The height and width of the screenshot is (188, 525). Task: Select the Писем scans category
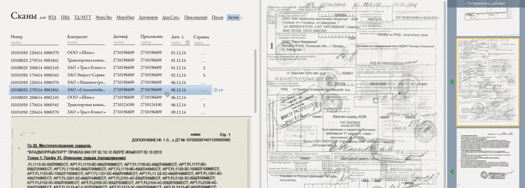tap(217, 17)
